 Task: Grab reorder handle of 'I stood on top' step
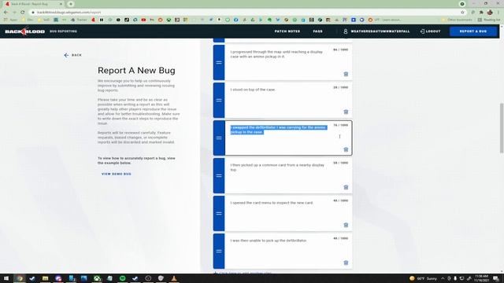(219, 100)
